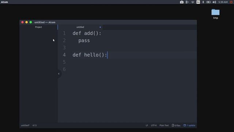Open the power menu icon
The height and width of the screenshot is (132, 234).
pyautogui.click(x=231, y=2)
